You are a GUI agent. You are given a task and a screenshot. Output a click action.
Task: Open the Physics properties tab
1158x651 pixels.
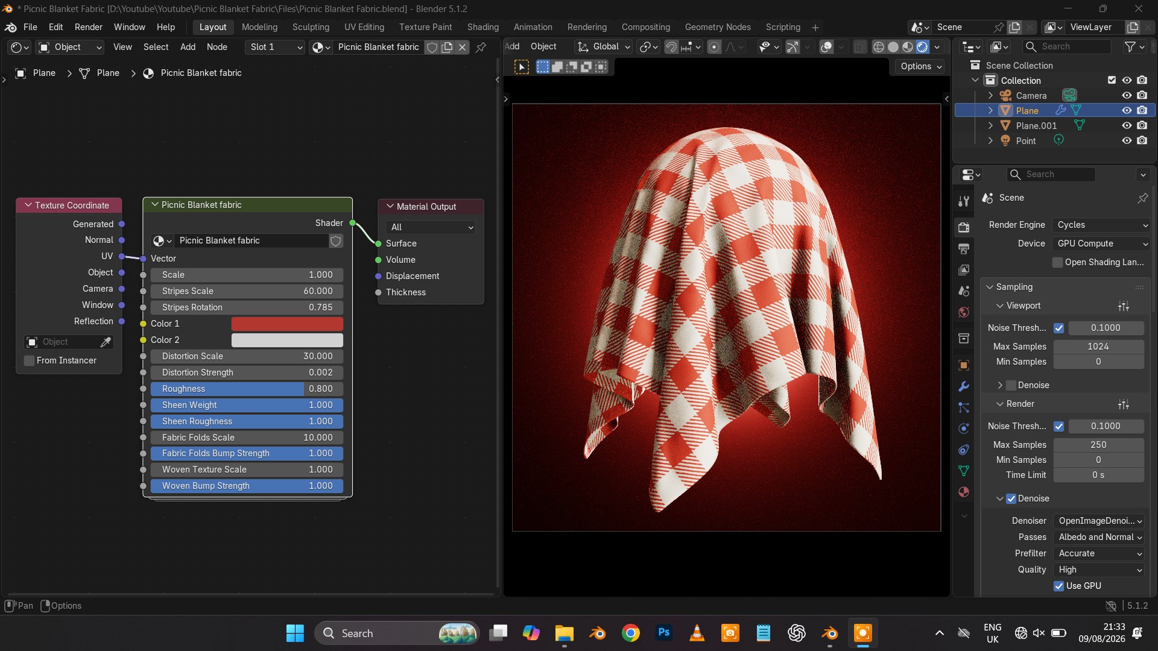964,429
